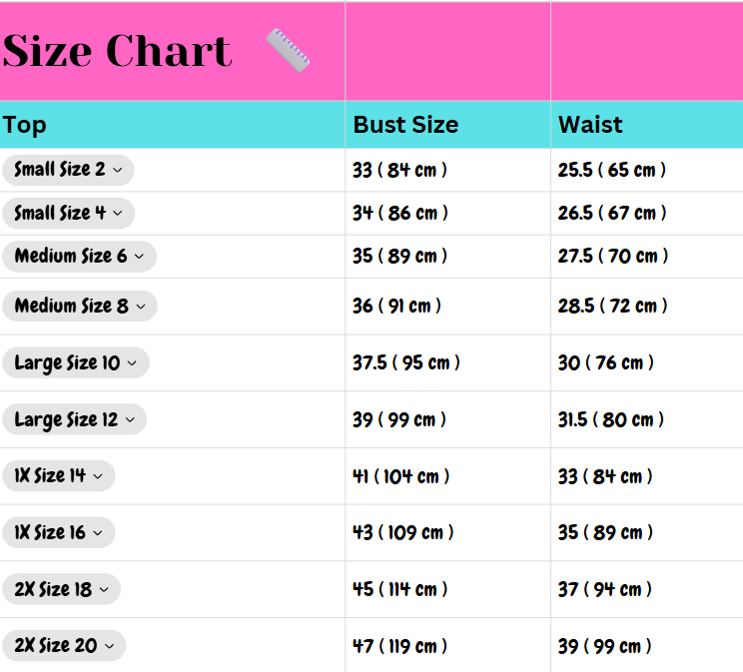The height and width of the screenshot is (672, 743).
Task: Click the ruler icon beside Size Chart
Action: tap(288, 50)
